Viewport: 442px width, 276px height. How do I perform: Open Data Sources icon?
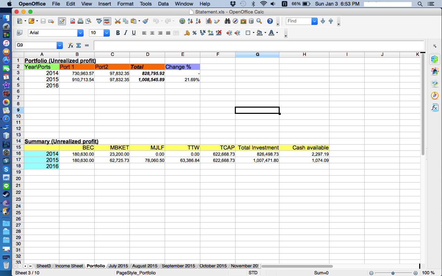point(251,21)
